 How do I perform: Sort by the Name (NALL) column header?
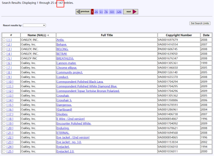(x=38, y=35)
